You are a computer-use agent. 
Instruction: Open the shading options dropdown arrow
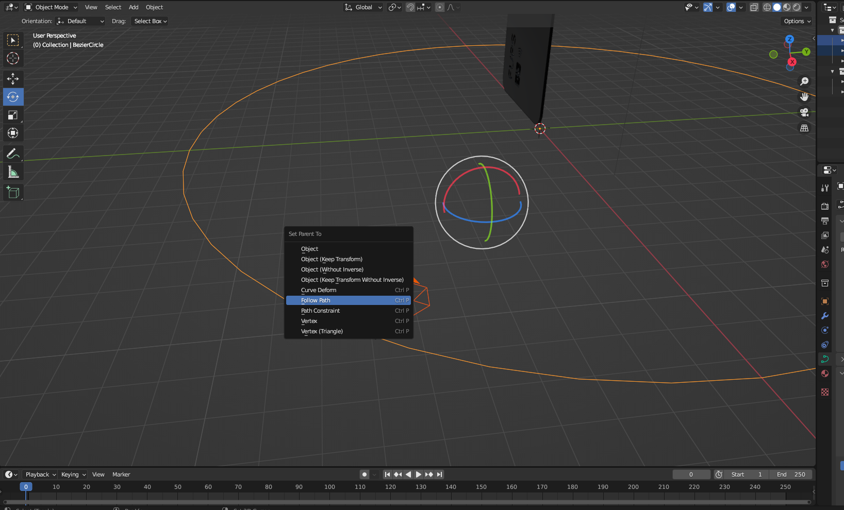point(806,7)
